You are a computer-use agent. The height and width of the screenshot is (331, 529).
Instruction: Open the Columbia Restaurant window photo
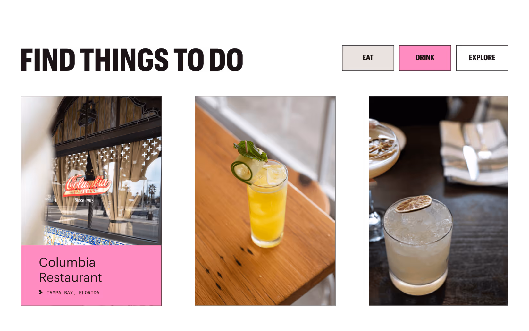pyautogui.click(x=91, y=171)
